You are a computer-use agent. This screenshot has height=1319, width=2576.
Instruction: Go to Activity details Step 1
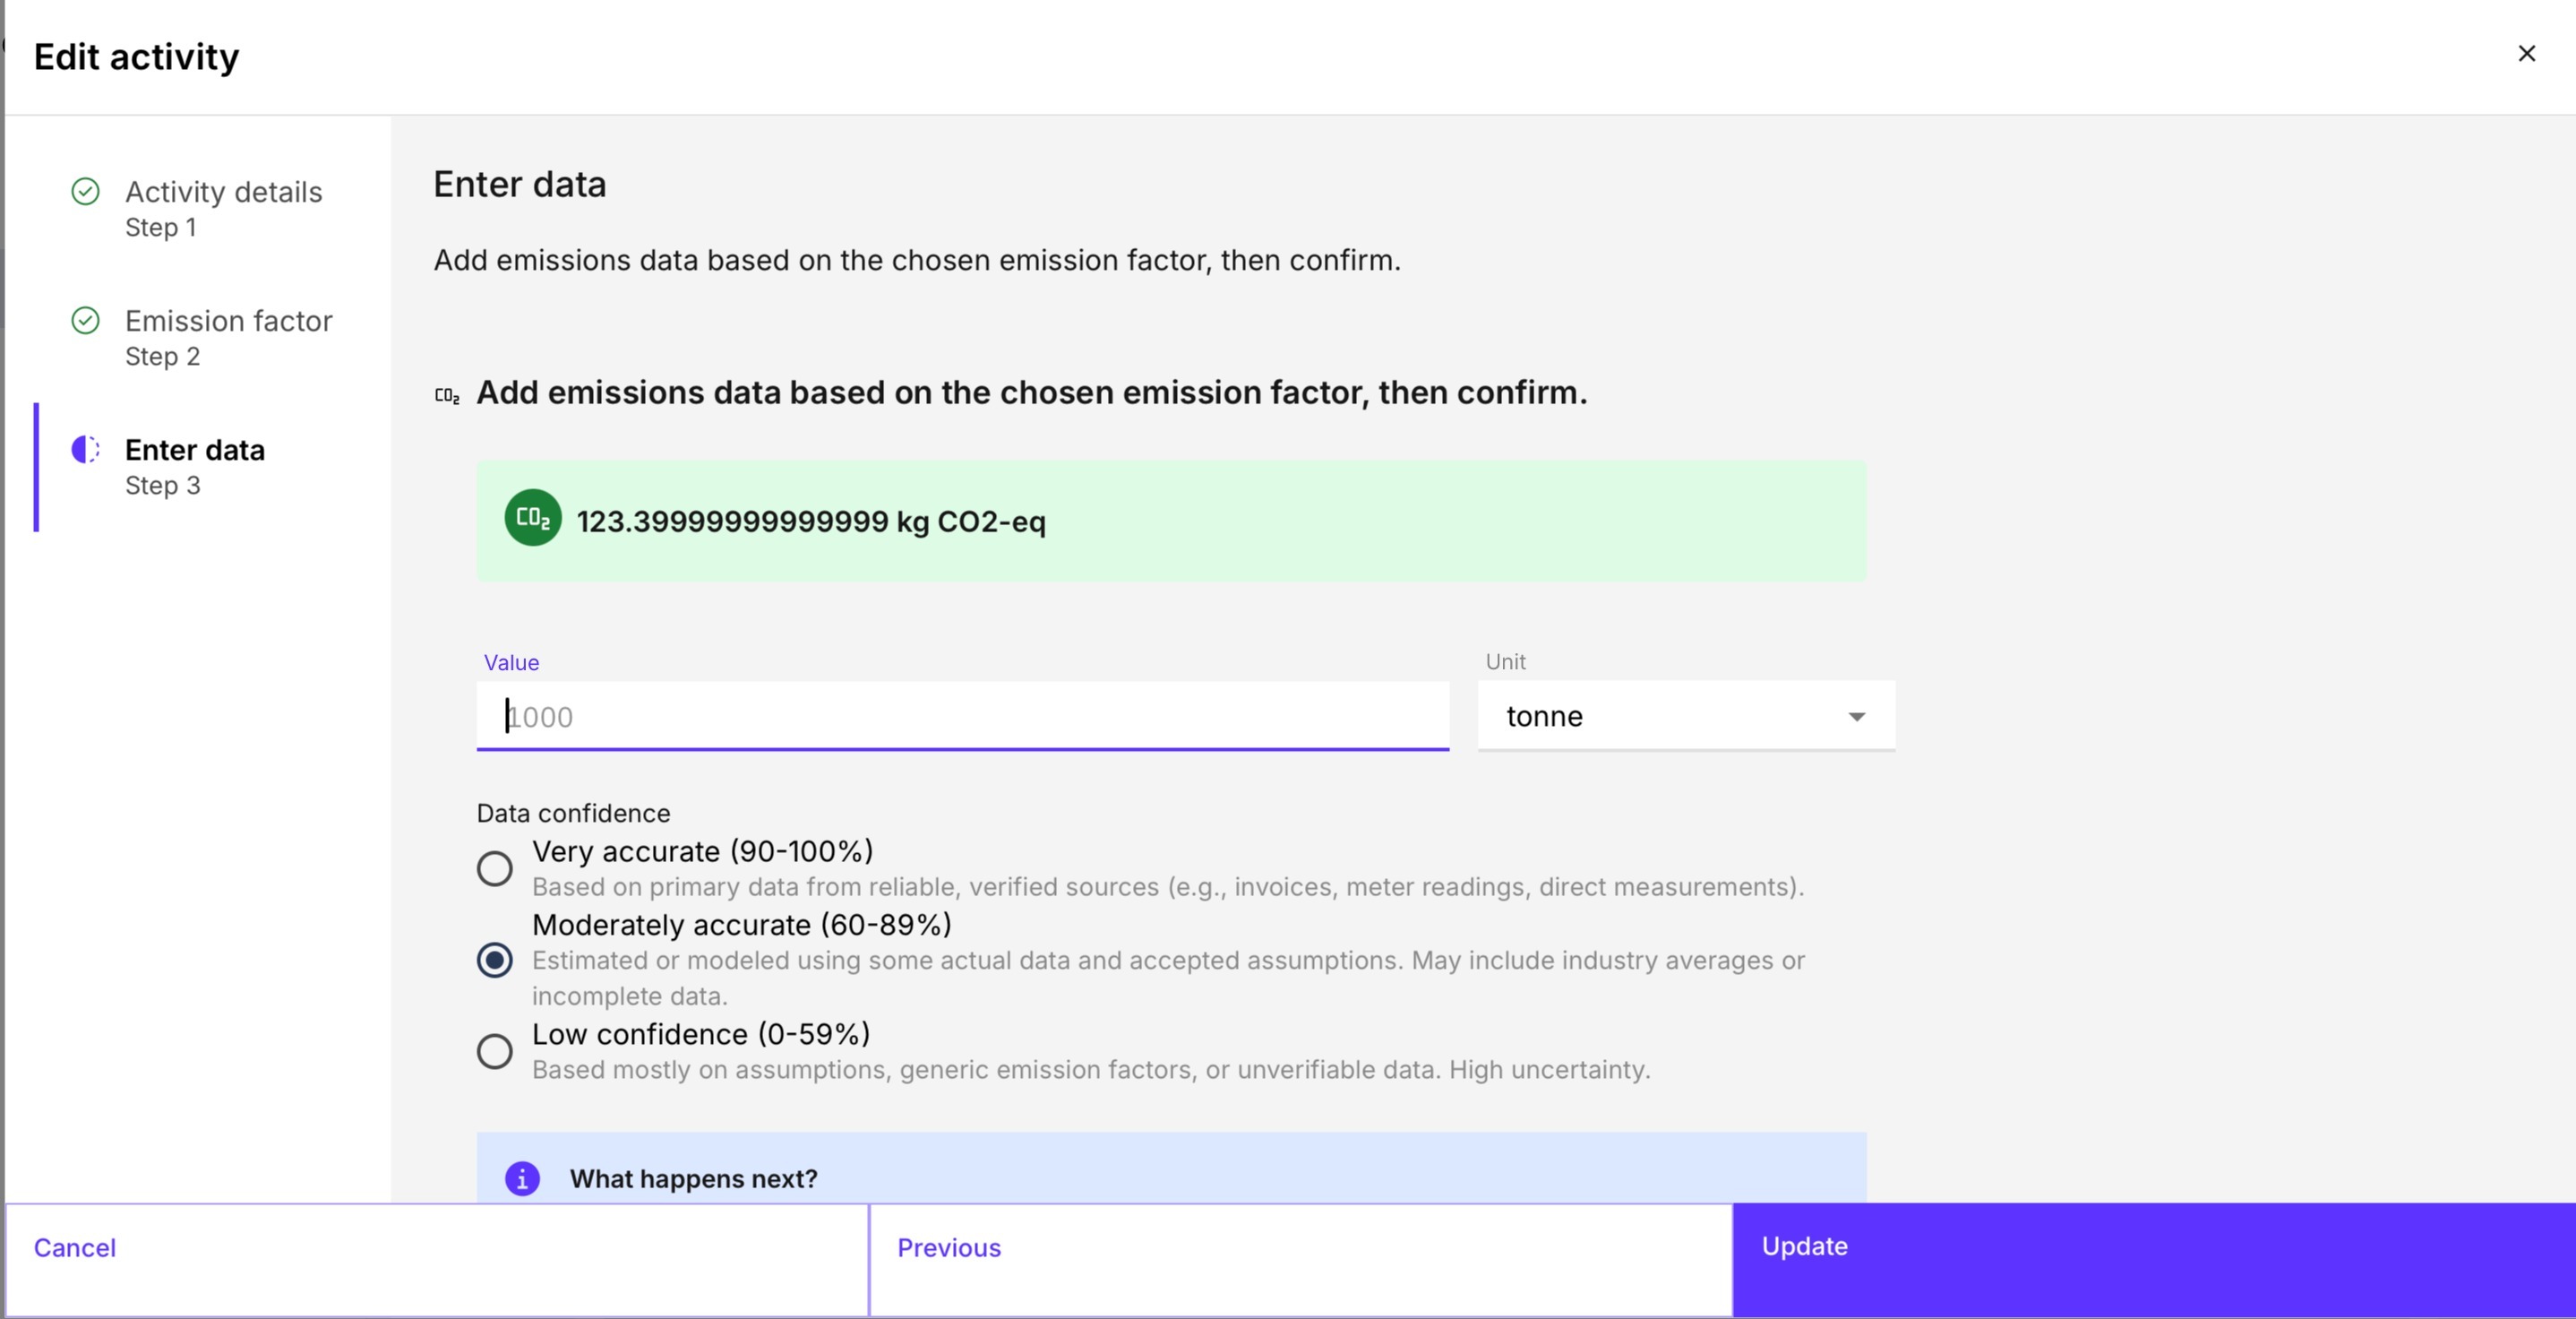coord(223,207)
